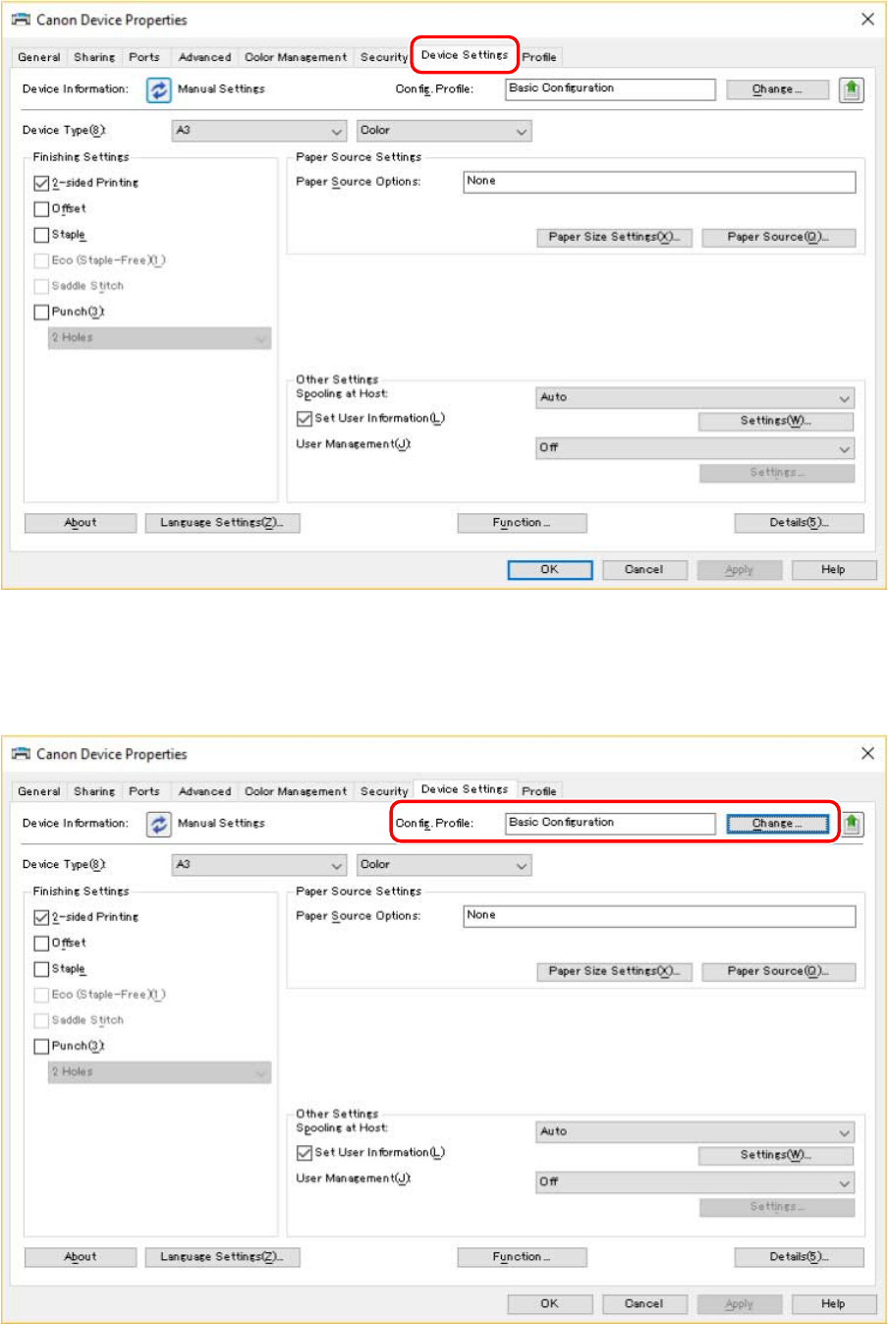Enable Punch checkbox in upper dialog

[41, 312]
